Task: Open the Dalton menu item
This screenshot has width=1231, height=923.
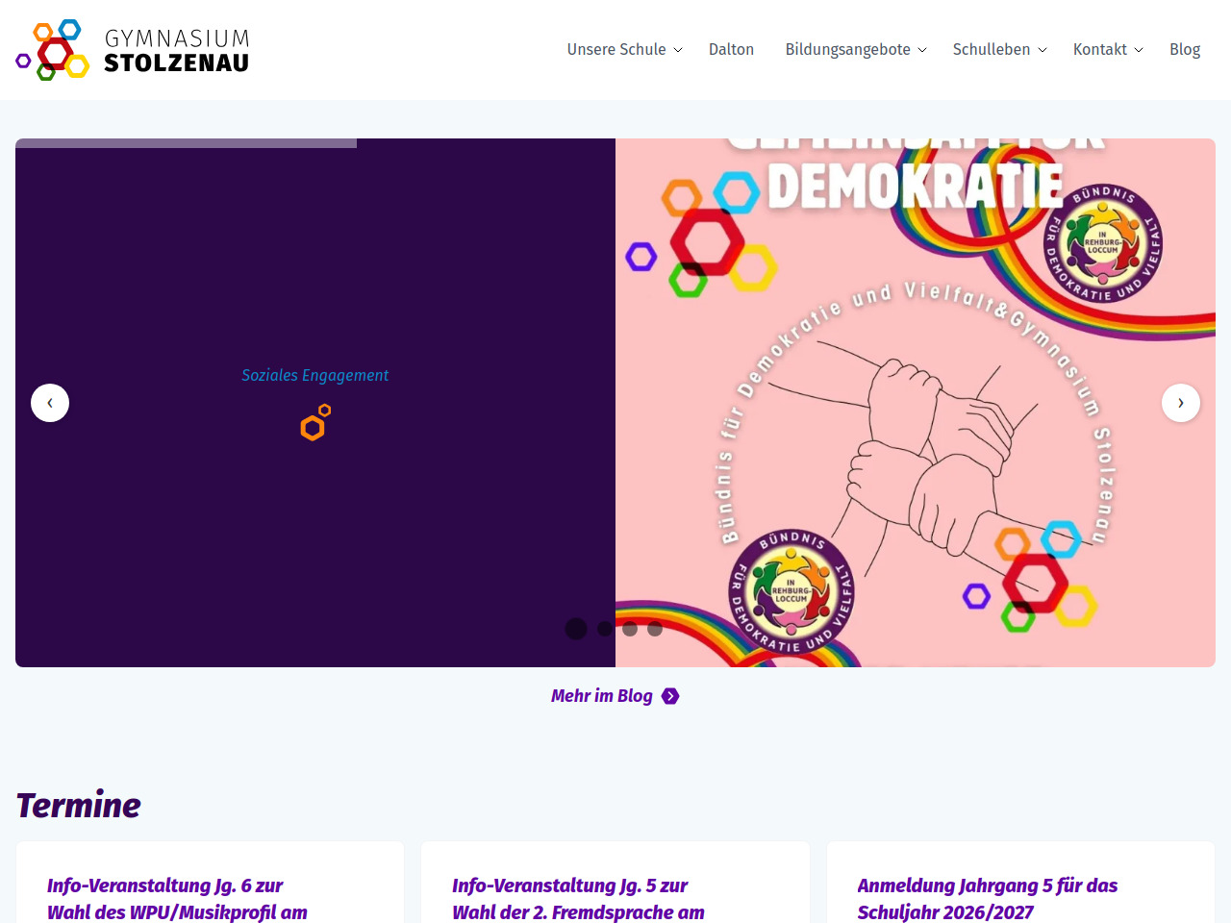Action: (731, 50)
